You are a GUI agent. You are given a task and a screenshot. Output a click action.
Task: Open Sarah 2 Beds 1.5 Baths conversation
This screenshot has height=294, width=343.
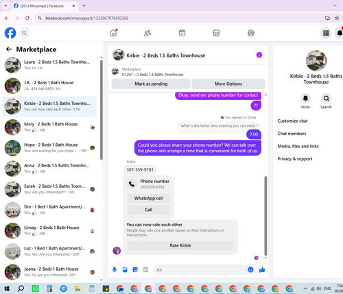49,189
